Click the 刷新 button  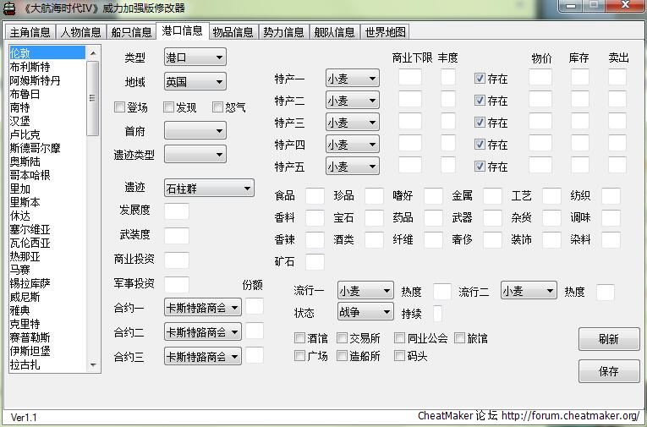[x=608, y=339]
